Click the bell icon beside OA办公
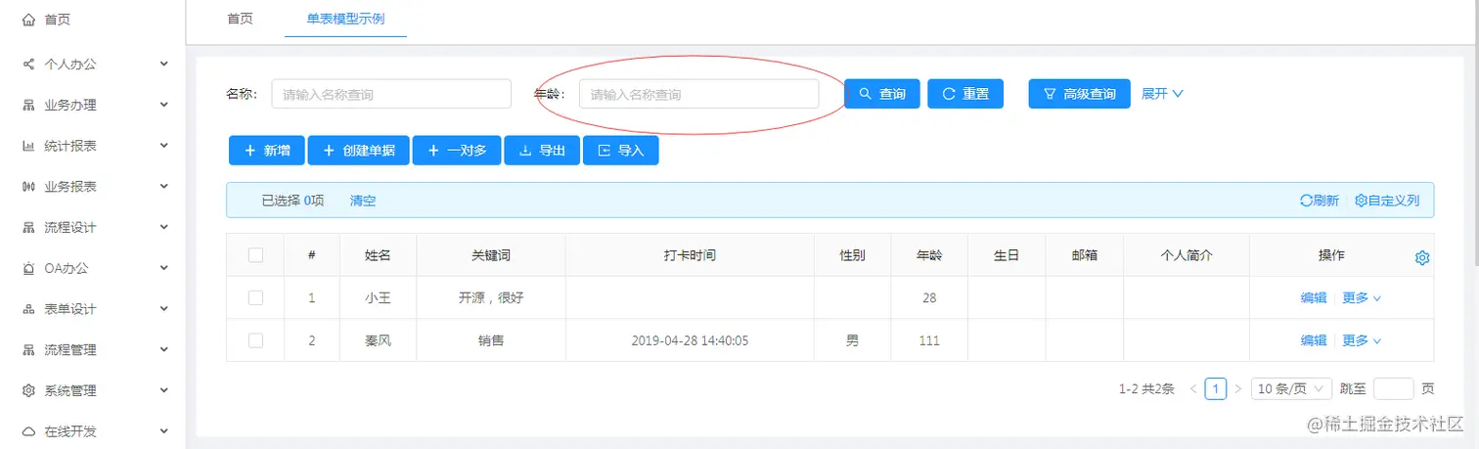Viewport: 1479px width, 449px height. 28,269
